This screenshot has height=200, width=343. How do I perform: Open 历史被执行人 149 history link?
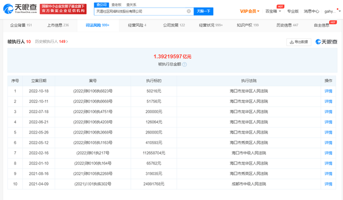[x=51, y=42]
